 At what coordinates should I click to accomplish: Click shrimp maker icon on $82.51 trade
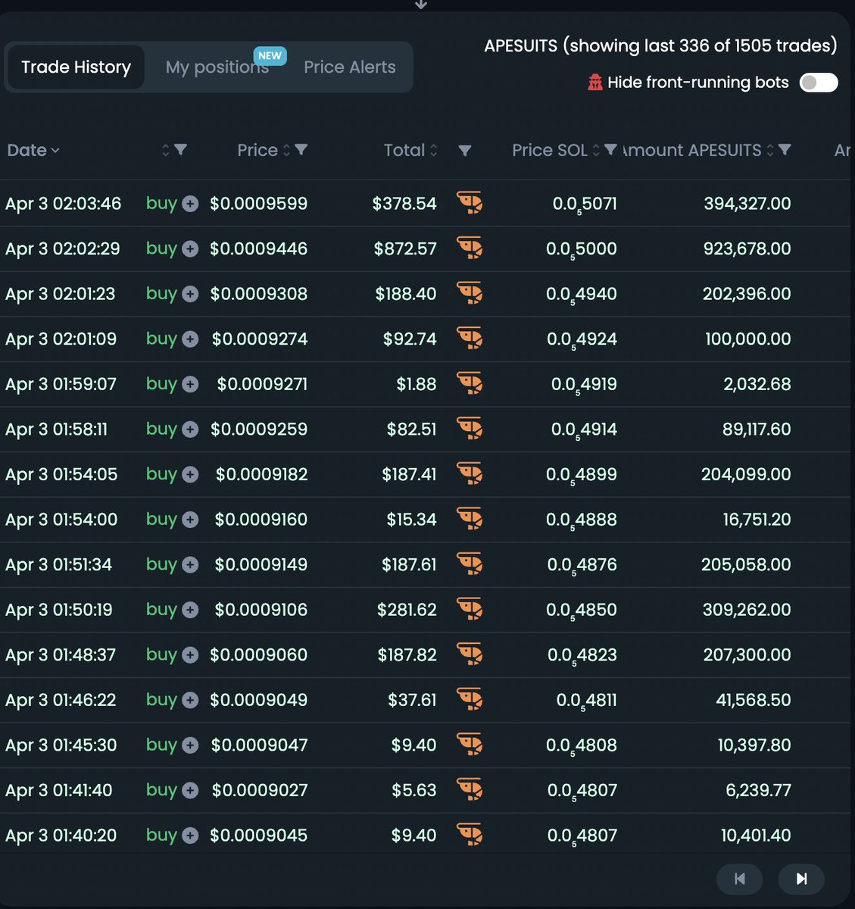[x=470, y=429]
